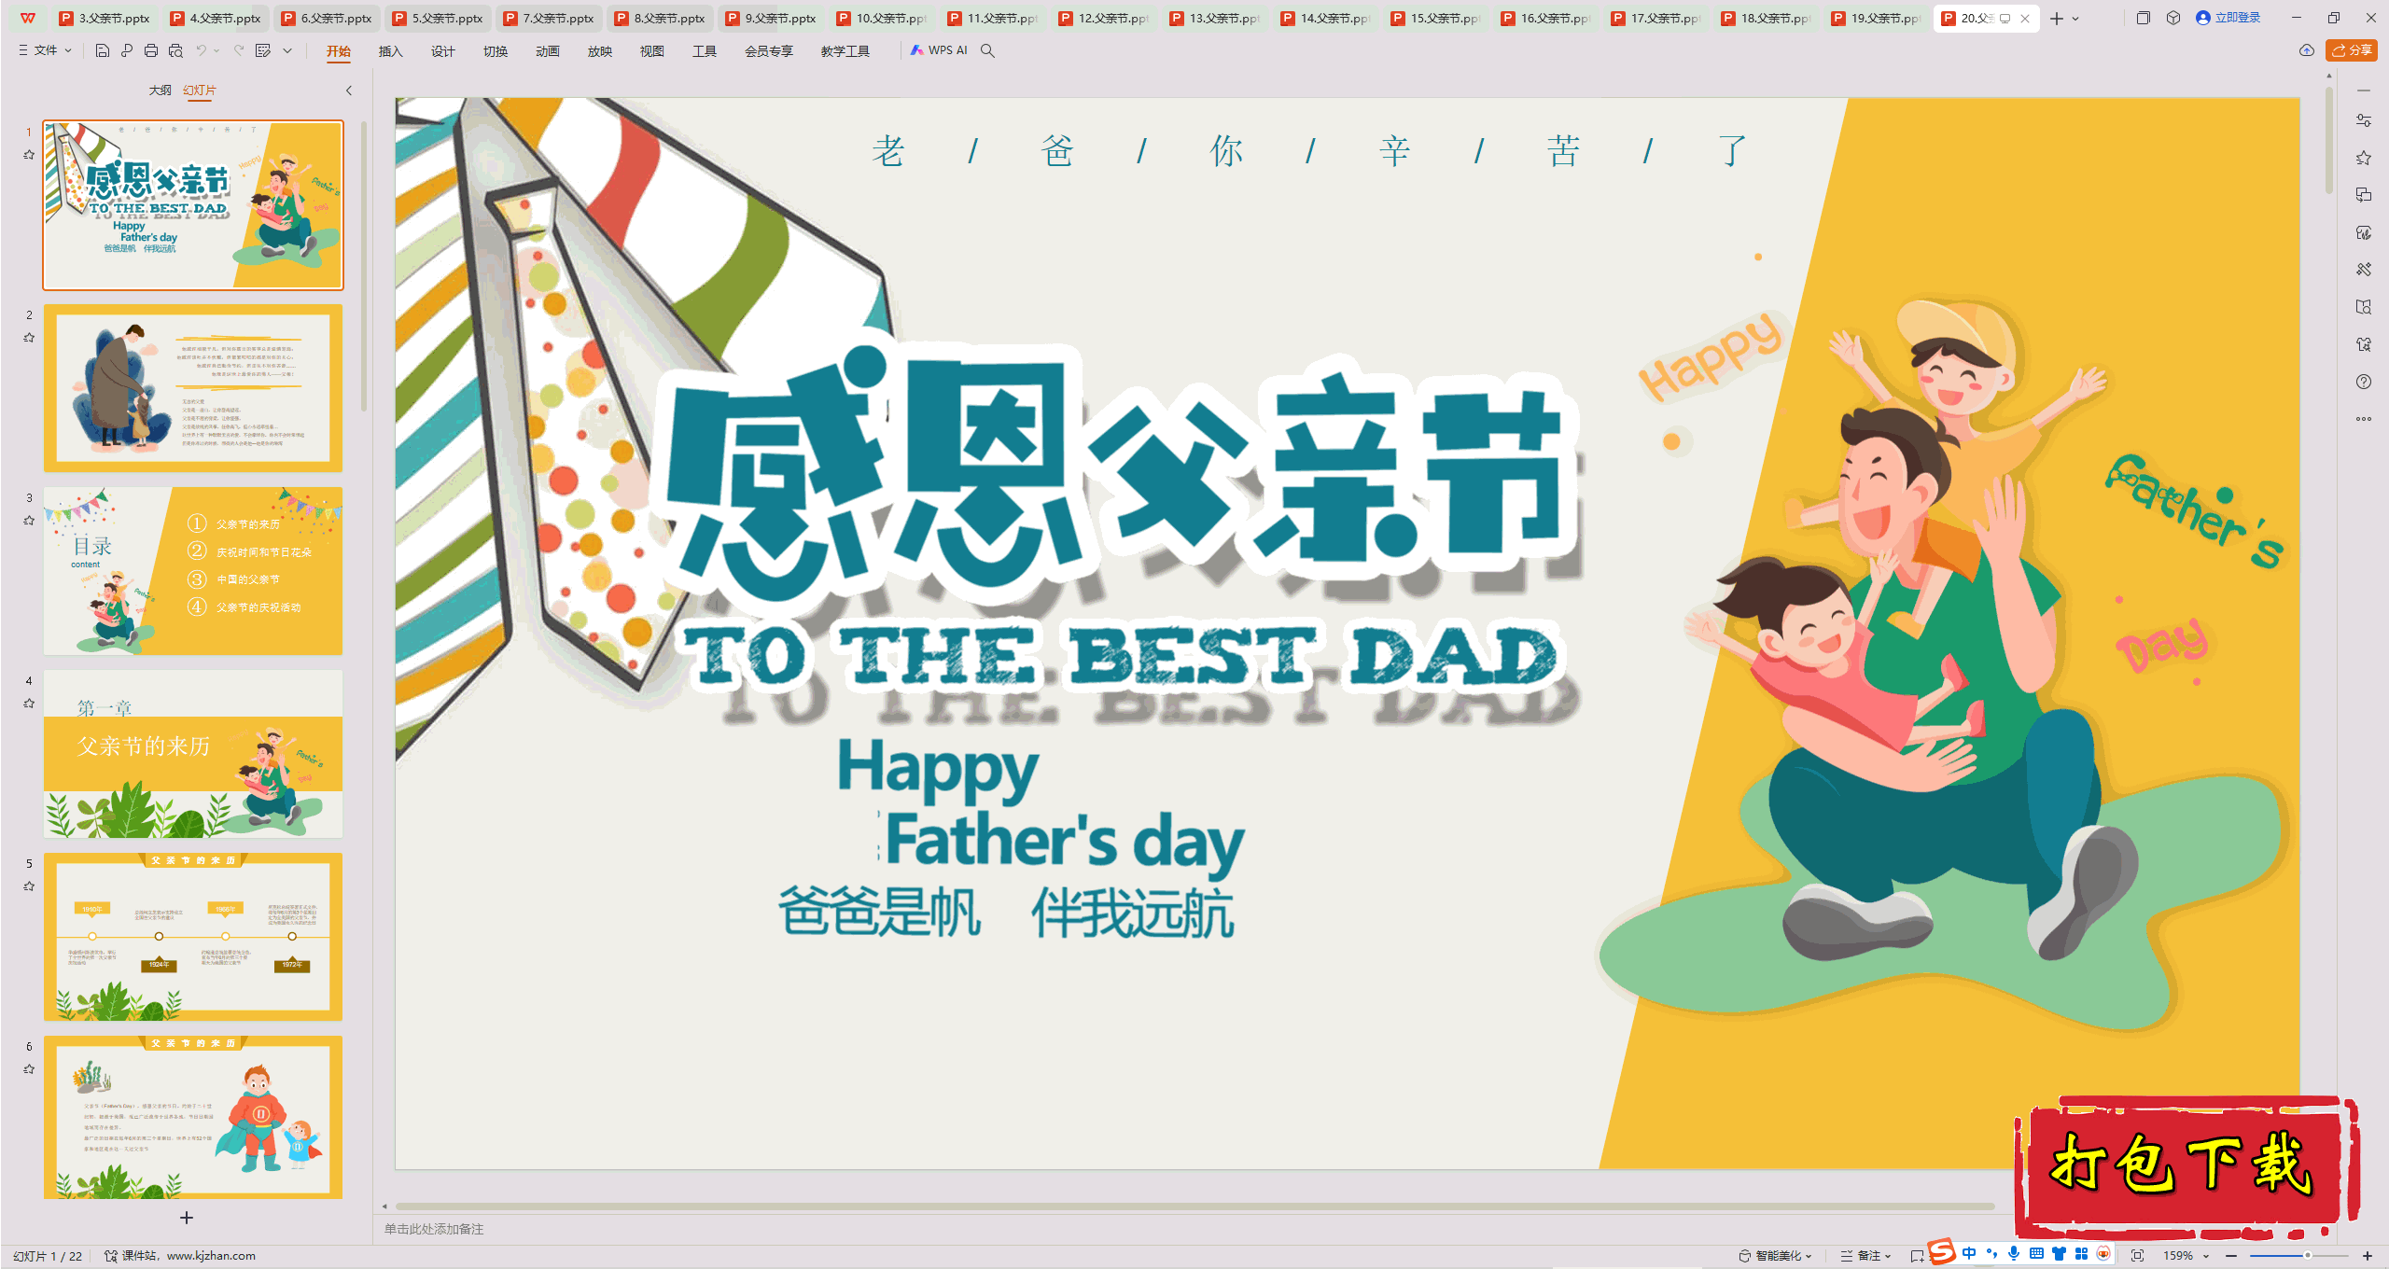Click the help question mark icon
2389x1269 pixels.
(x=2364, y=382)
